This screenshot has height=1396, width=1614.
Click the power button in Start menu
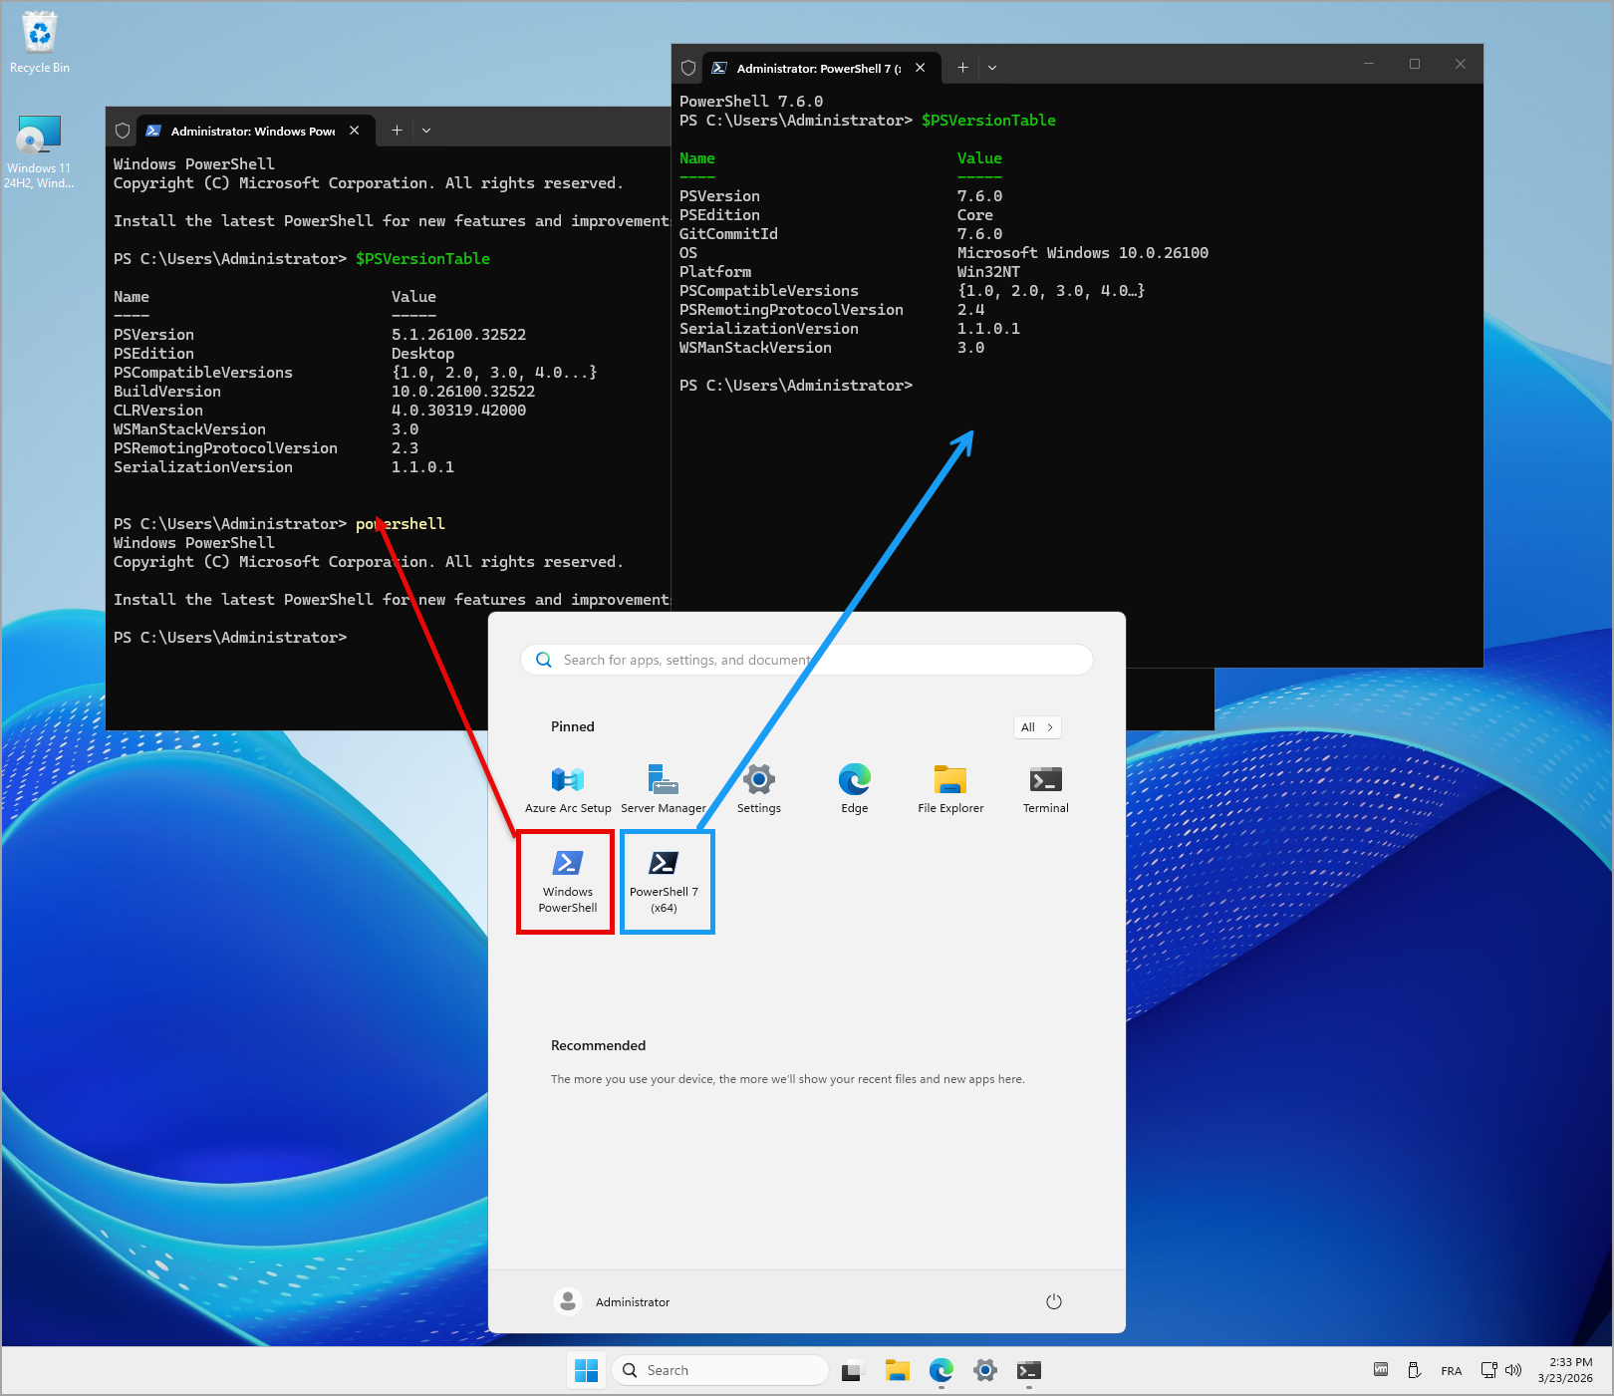[1054, 1301]
